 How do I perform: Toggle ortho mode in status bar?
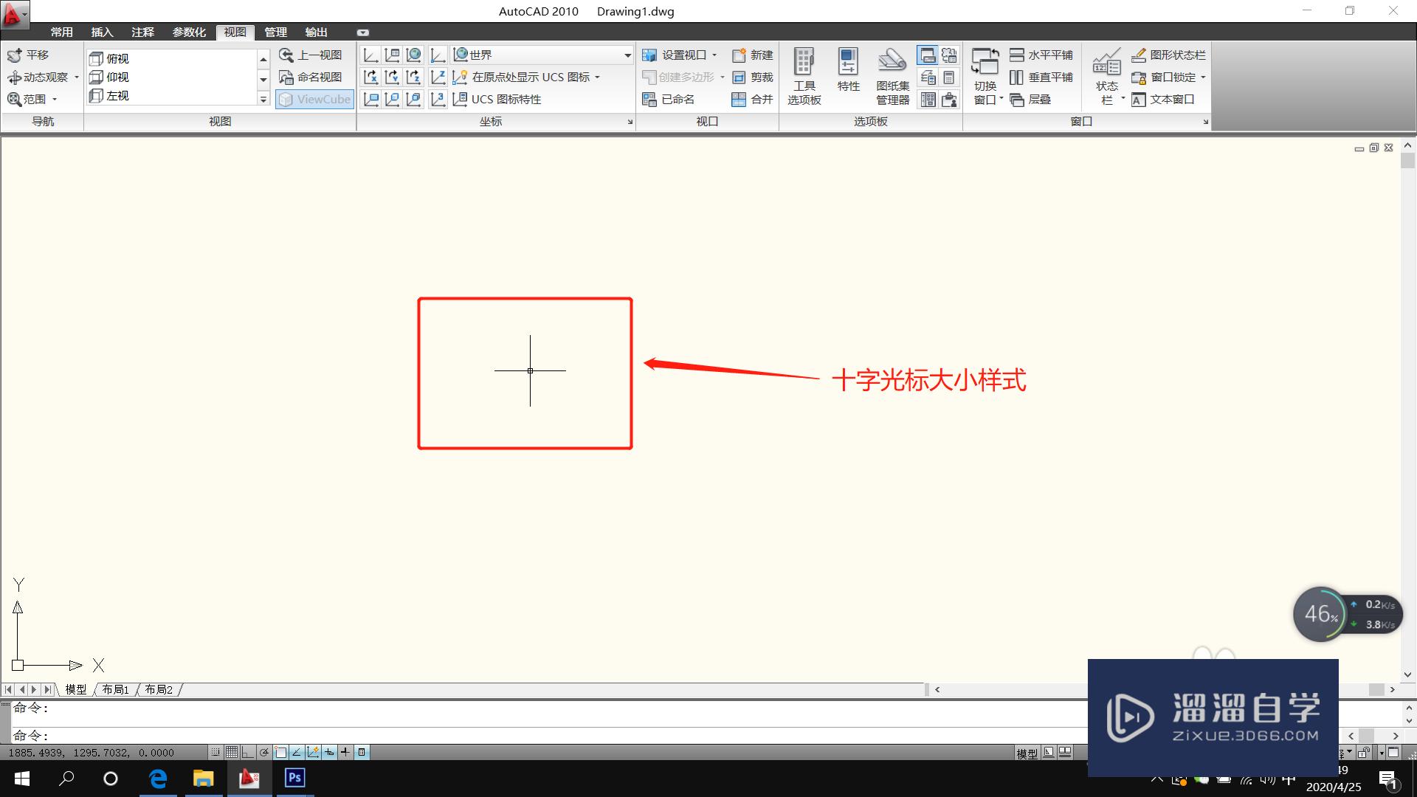tap(248, 752)
